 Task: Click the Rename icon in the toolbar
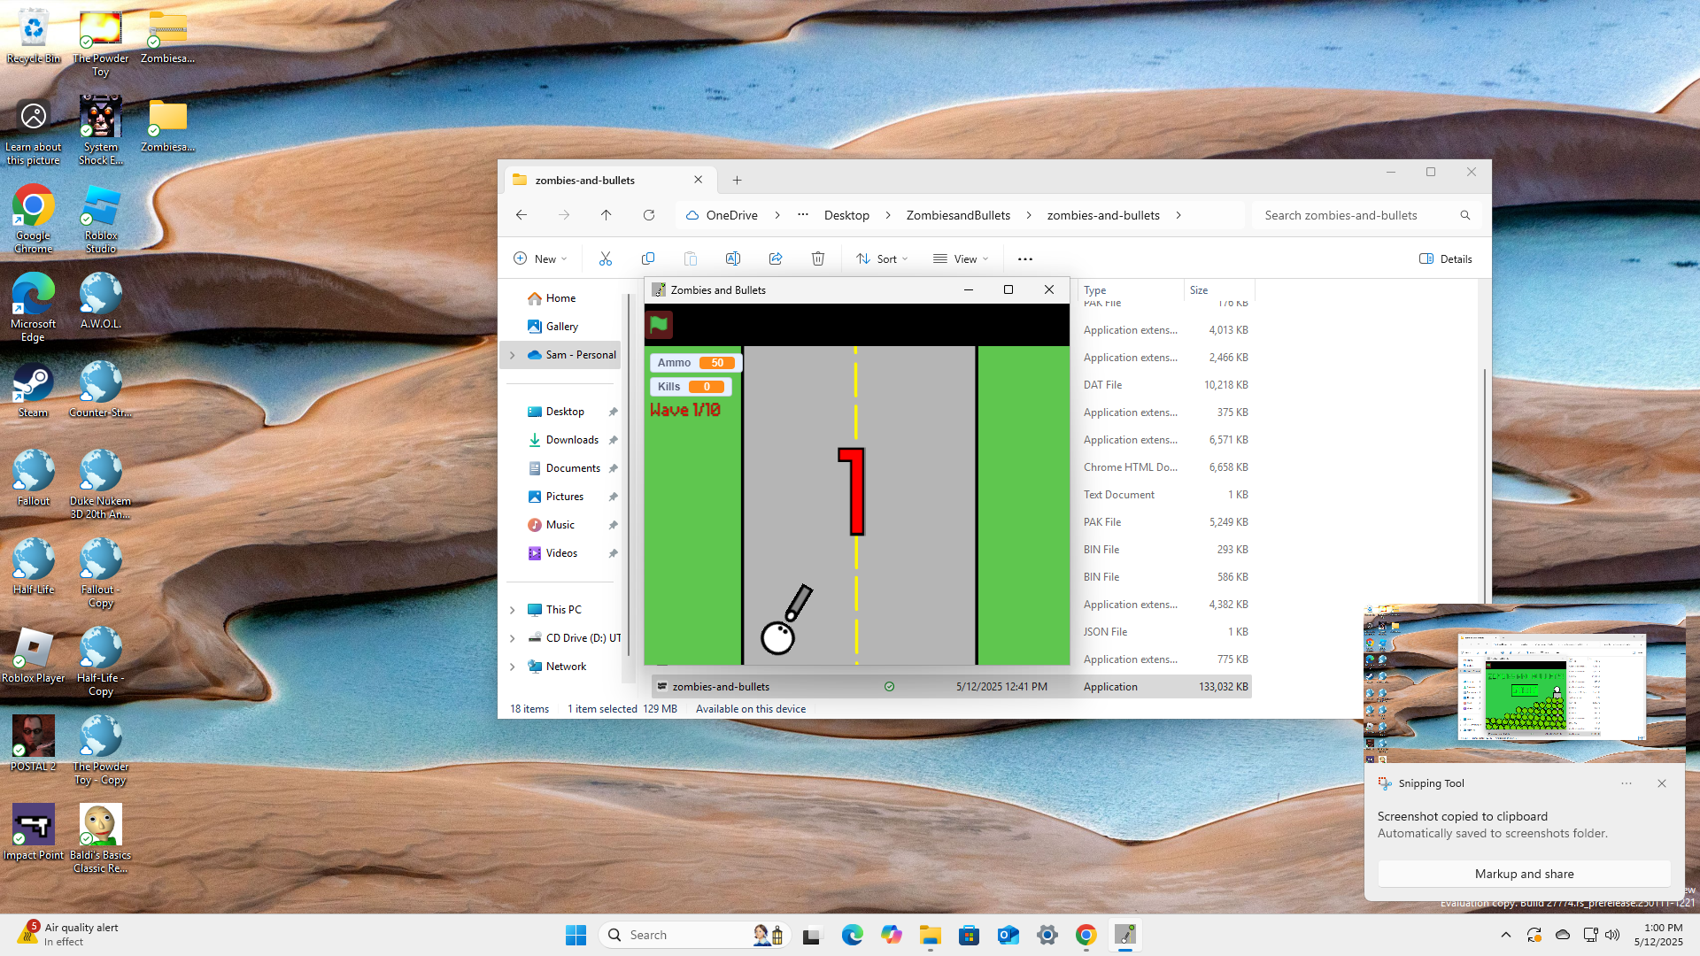(733, 258)
